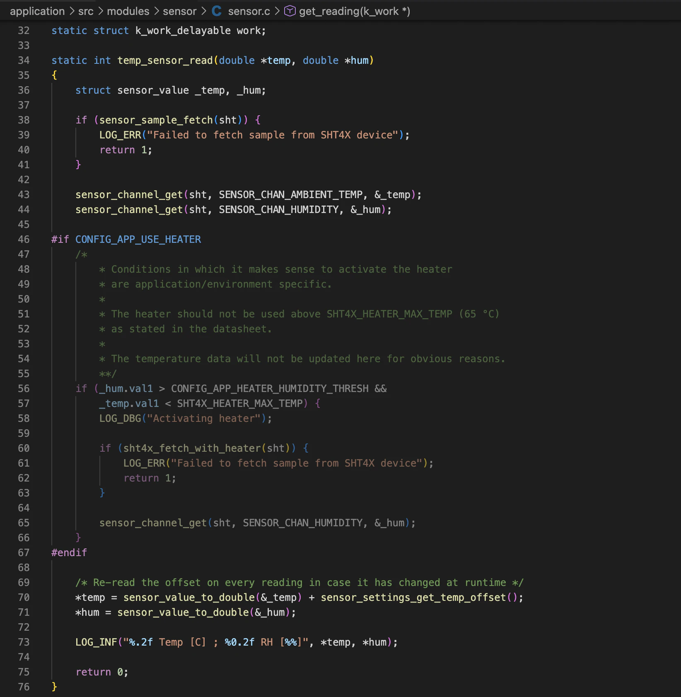Click the temp_sensor_read function name

[165, 61]
